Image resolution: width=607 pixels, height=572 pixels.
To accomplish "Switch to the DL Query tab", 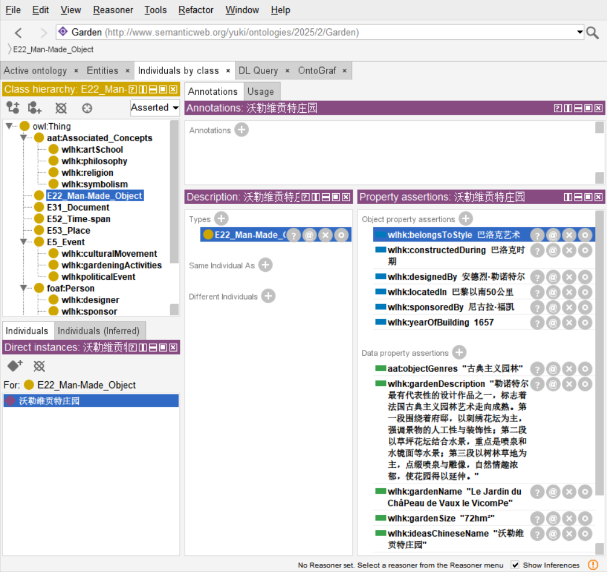I will 258,71.
